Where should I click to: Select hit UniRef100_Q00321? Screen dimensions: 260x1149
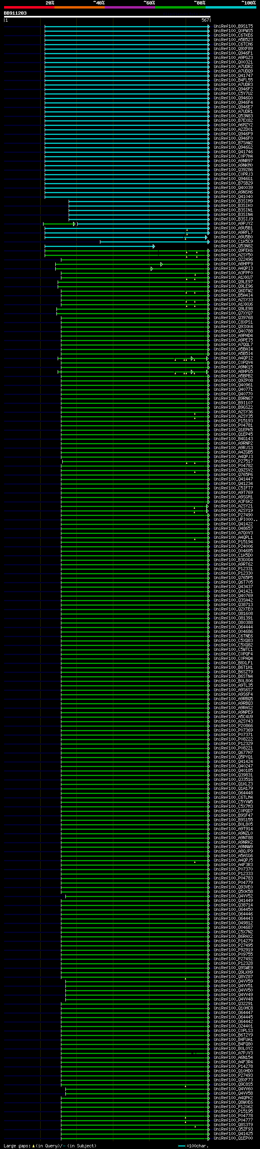pos(233,62)
